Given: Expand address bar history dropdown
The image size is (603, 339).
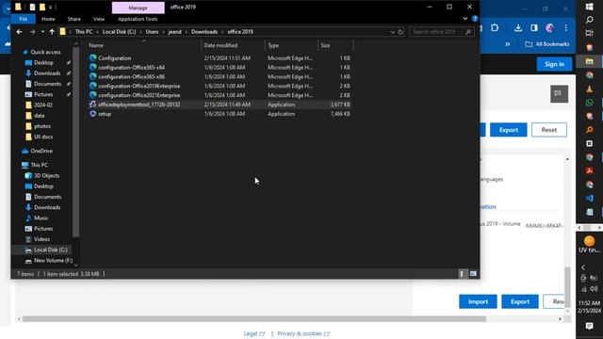Looking at the screenshot, I should click(x=393, y=32).
